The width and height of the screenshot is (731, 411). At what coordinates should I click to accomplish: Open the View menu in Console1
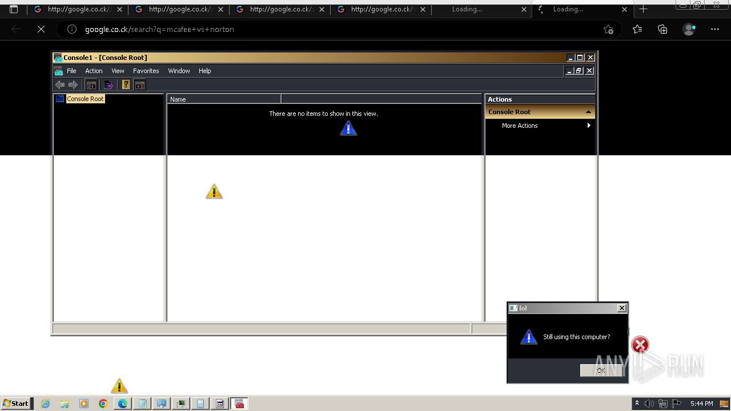[118, 71]
